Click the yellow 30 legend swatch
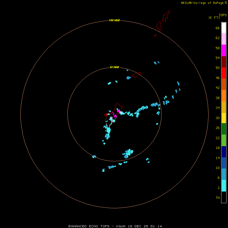Screen dimensions: 228x228 point(224,118)
